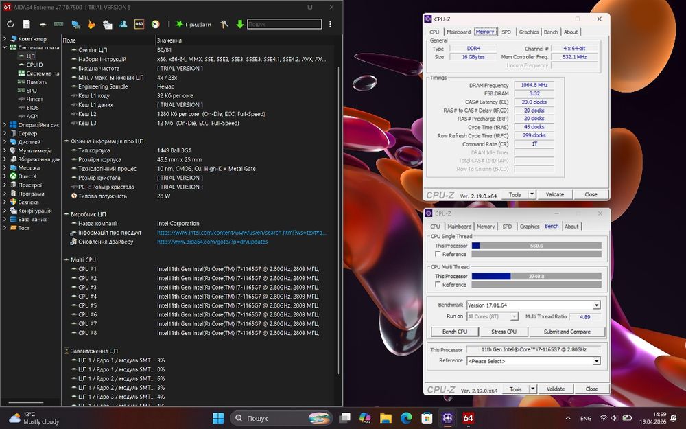Click the CPU chip icon in AIDA64 toolbar
Viewport: 686px width, 429px height.
tap(43, 25)
